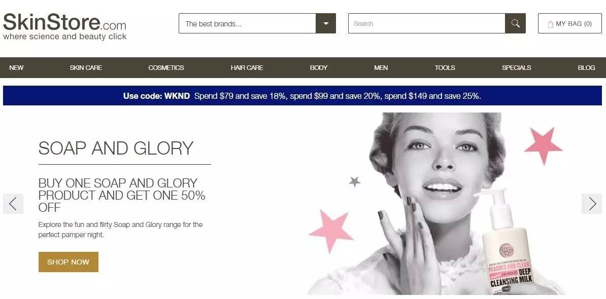The image size is (606, 299).
Task: Click into the Search input field
Action: [427, 23]
